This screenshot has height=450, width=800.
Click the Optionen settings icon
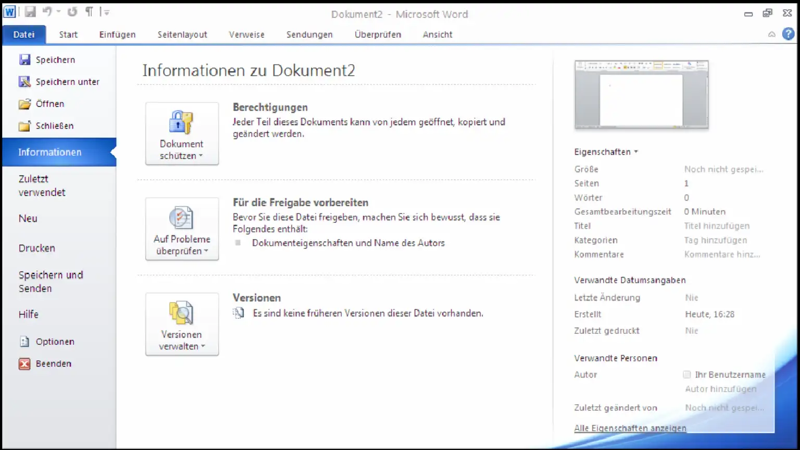[x=24, y=342]
